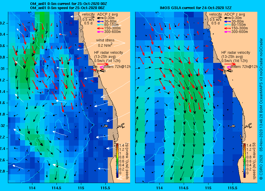The image size is (265, 191).
Task: Click longitude 115 under left map
Action: pyautogui.click(x=81, y=188)
